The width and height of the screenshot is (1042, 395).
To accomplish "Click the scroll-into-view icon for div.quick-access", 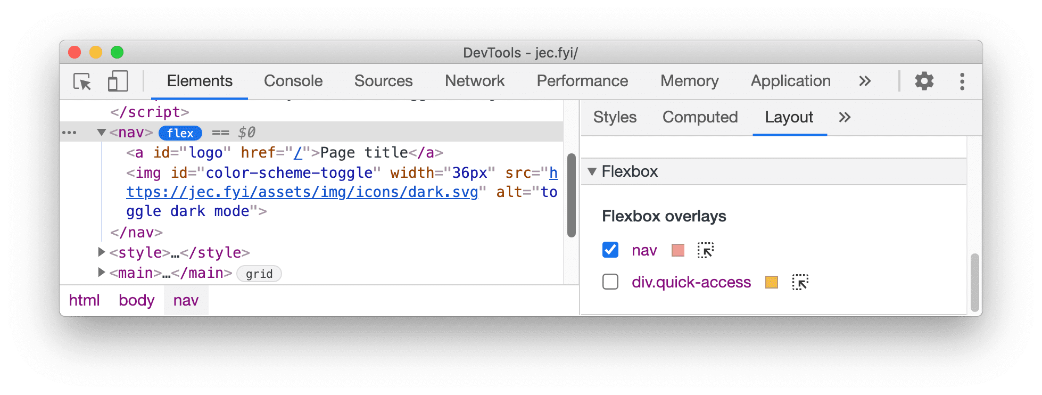I will tap(801, 282).
